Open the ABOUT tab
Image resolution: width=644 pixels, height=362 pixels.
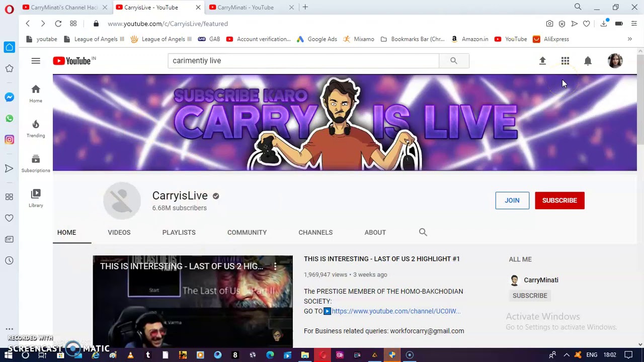click(x=375, y=232)
